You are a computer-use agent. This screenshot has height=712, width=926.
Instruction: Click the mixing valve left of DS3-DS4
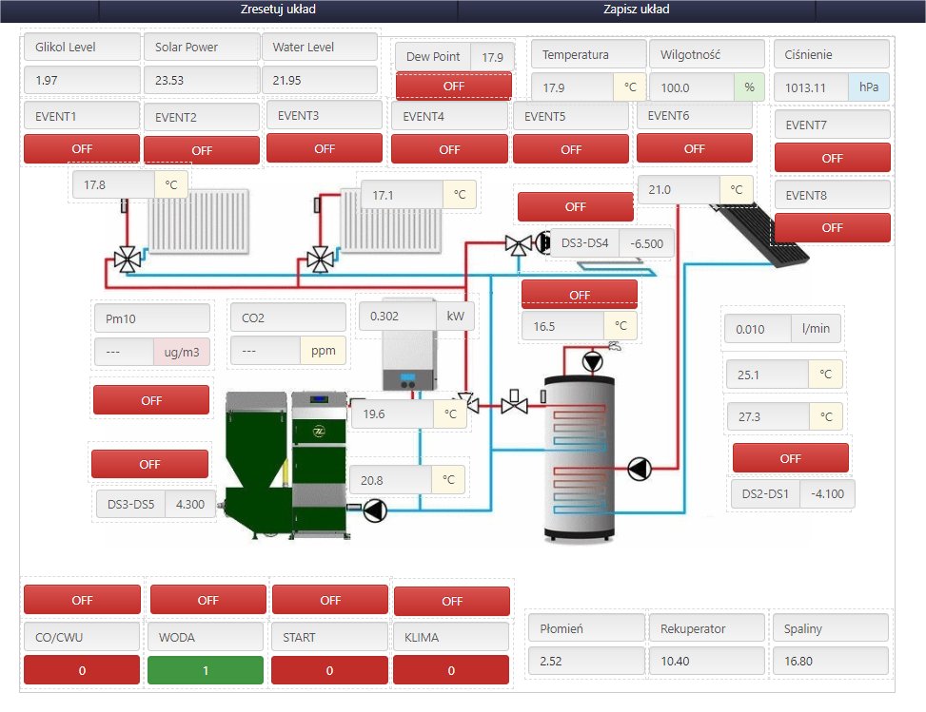(x=519, y=243)
